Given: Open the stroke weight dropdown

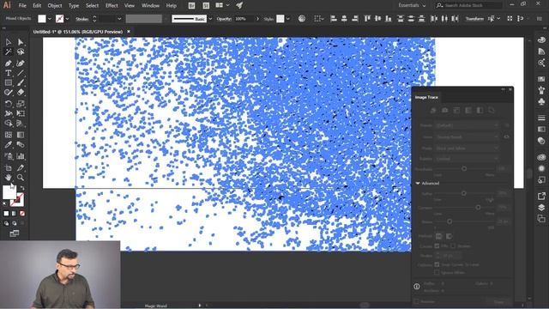Looking at the screenshot, I should 119,19.
